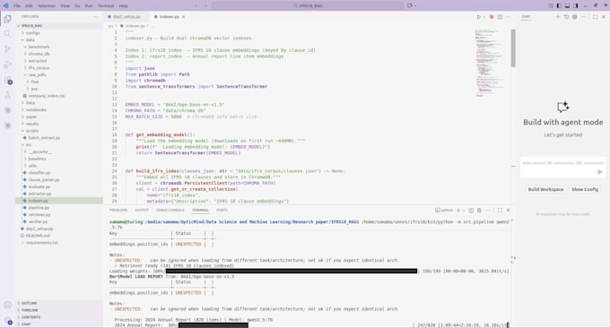Image resolution: width=610 pixels, height=328 pixels.
Task: Maximize the terminal panel size
Action: 500,211
